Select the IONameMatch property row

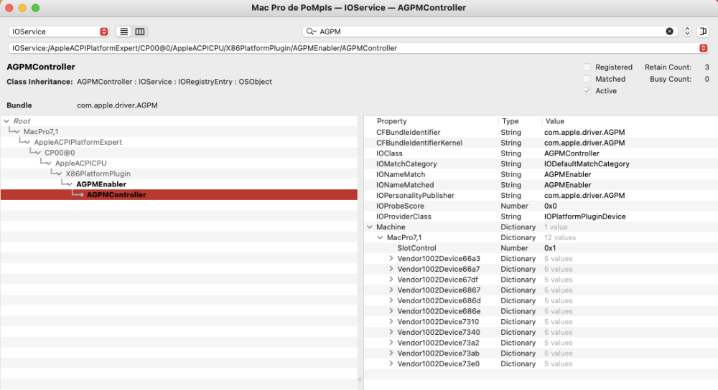541,174
